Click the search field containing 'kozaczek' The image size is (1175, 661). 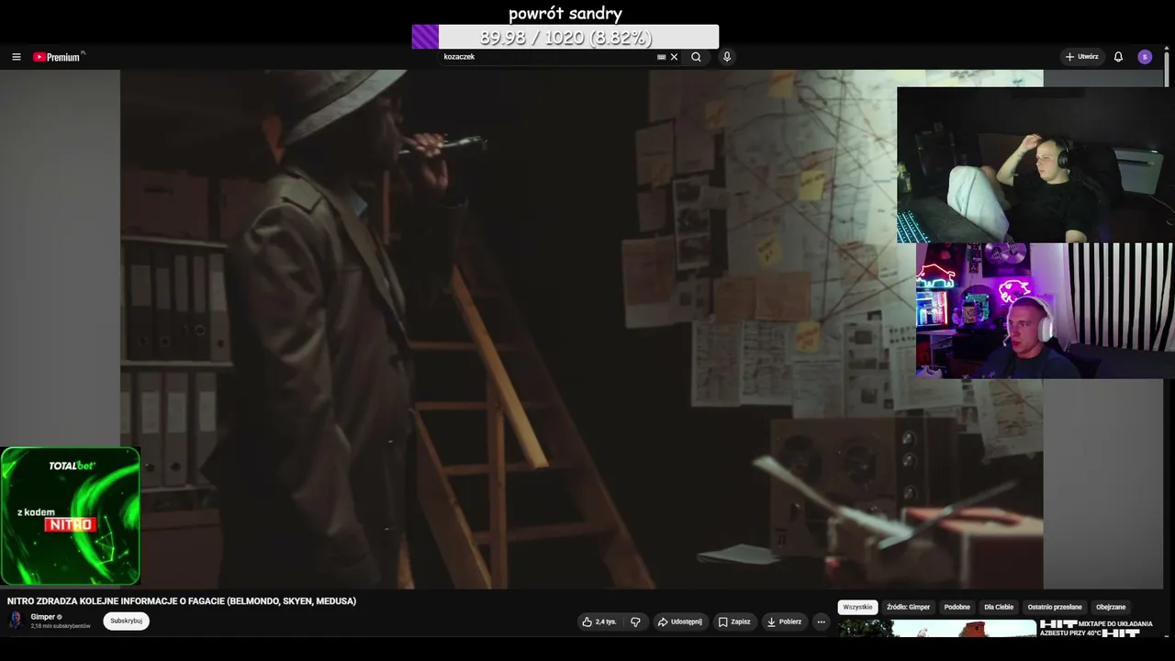coord(548,57)
